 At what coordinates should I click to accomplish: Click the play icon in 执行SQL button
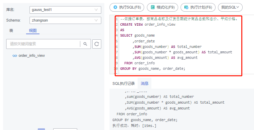pyautogui.click(x=115, y=7)
